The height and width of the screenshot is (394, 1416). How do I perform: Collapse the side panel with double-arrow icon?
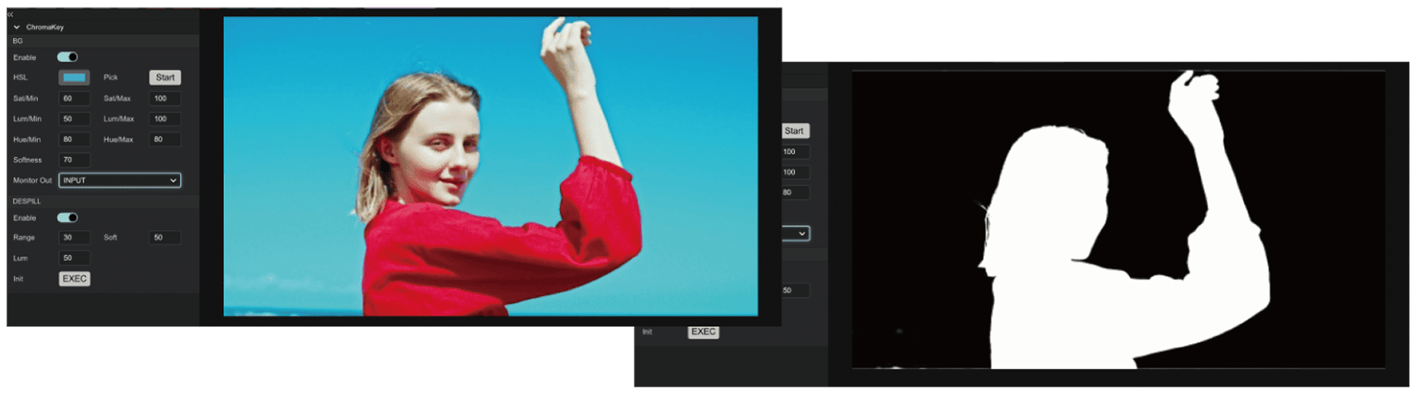click(x=10, y=14)
